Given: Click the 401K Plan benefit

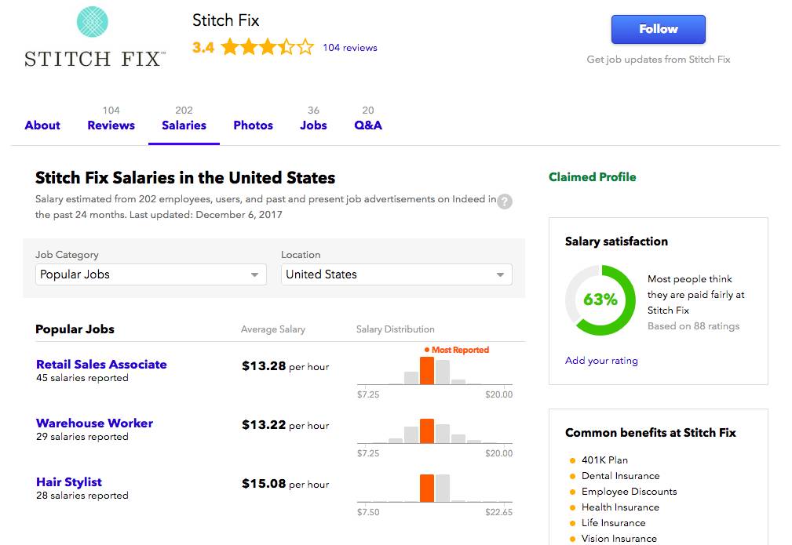Looking at the screenshot, I should [x=604, y=460].
